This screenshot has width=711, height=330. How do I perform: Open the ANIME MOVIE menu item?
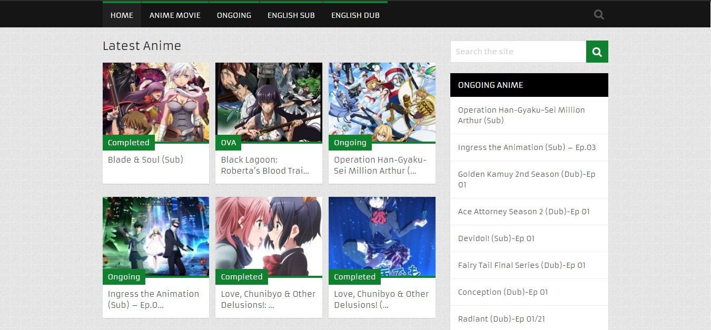(175, 15)
